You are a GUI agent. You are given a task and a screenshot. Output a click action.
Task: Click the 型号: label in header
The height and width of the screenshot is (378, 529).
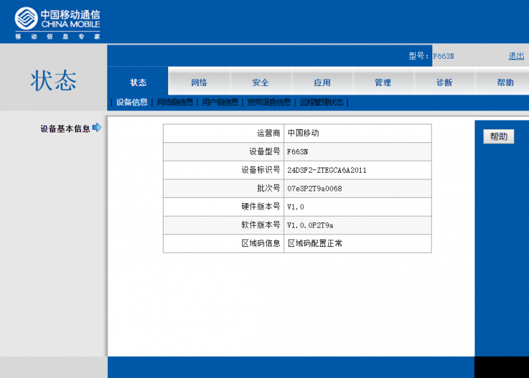coord(418,56)
